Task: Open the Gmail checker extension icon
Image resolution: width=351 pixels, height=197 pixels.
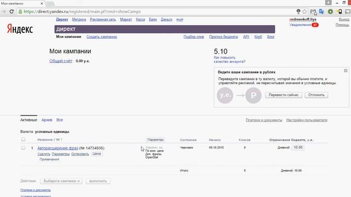Action: [313, 11]
